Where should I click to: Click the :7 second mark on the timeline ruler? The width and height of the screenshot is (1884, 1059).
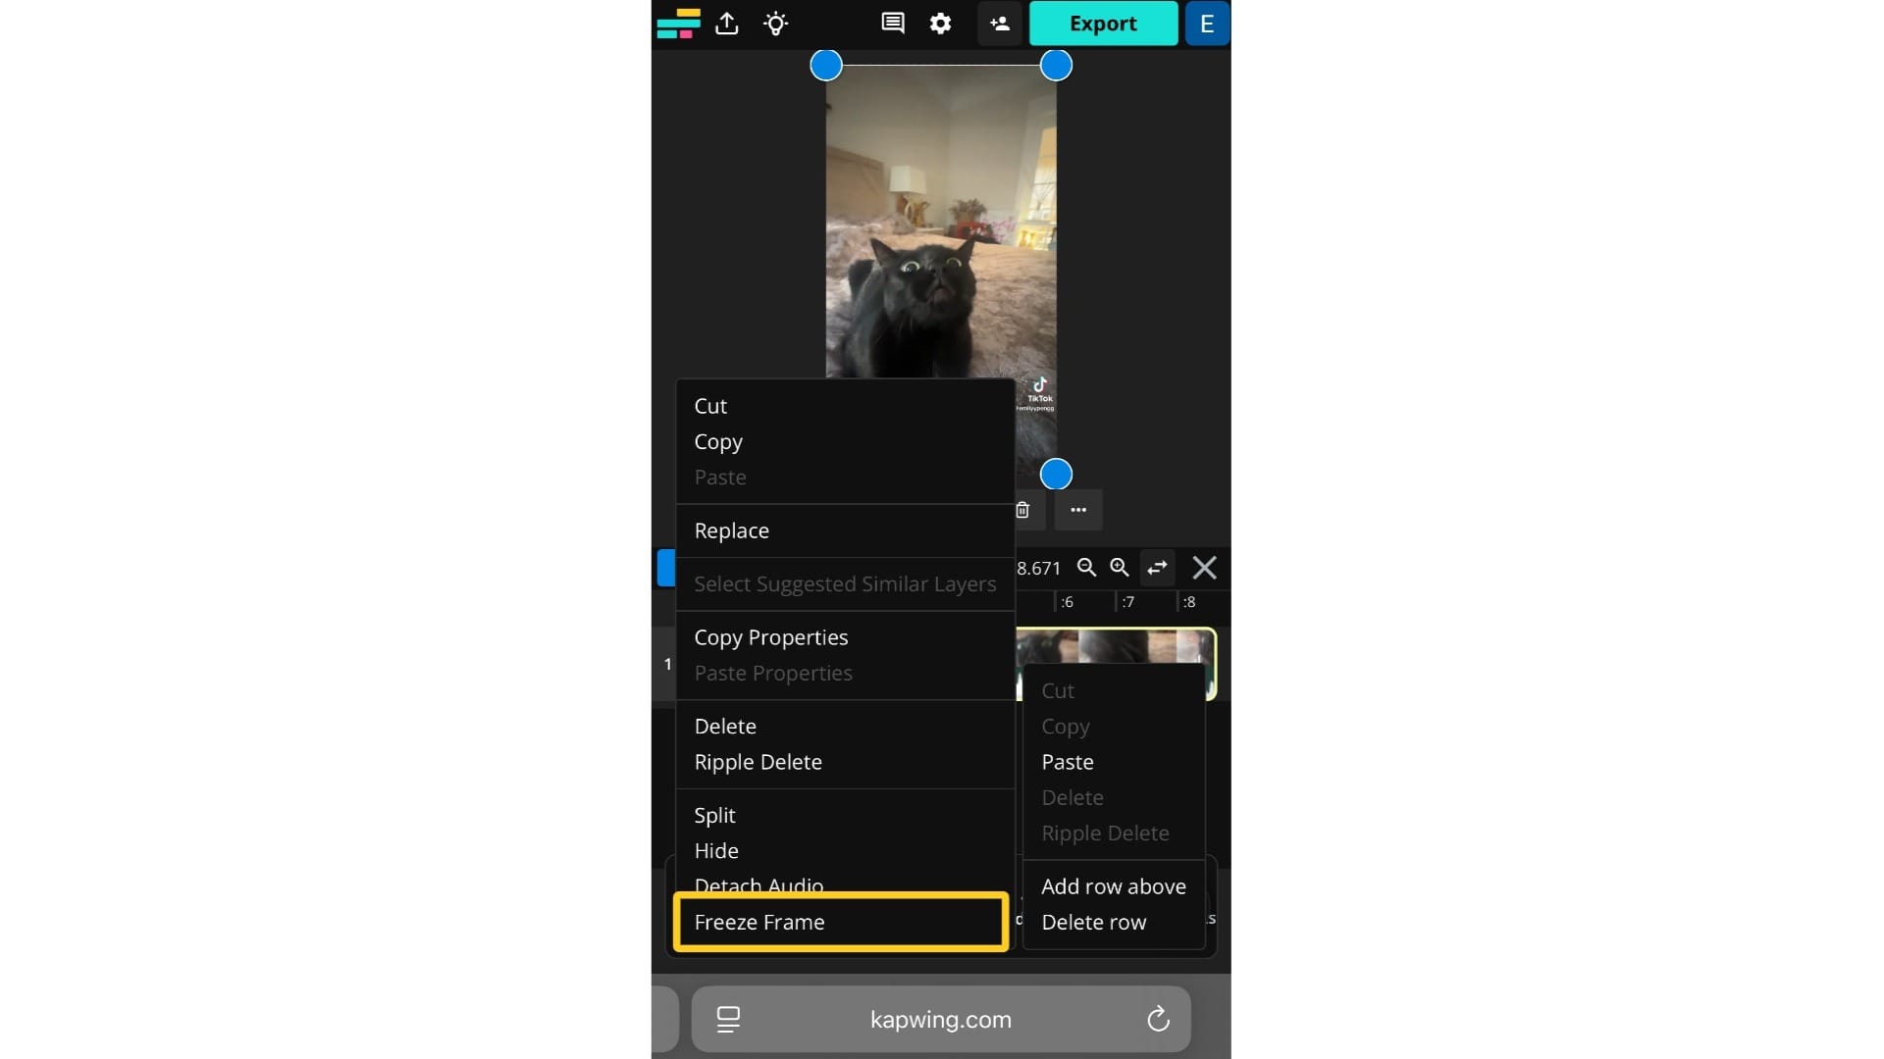pyautogui.click(x=1128, y=602)
